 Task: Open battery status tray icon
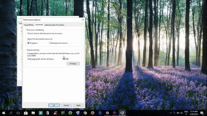click(178, 113)
